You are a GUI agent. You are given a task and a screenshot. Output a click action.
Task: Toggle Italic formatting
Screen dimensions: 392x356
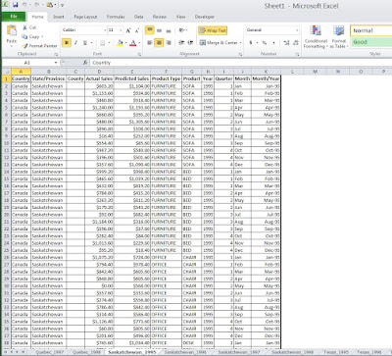point(75,43)
